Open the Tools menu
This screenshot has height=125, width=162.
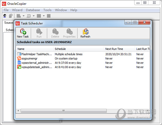click(x=47, y=10)
